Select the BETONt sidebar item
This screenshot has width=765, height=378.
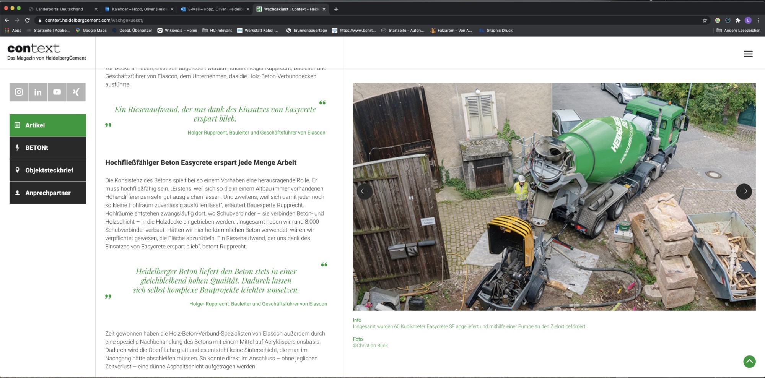pyautogui.click(x=47, y=148)
